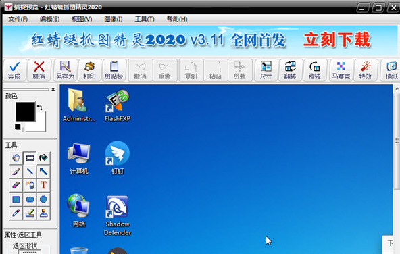Click the 另存为 save-as toolbar icon
Screen dimensions: 400x254
(66, 70)
